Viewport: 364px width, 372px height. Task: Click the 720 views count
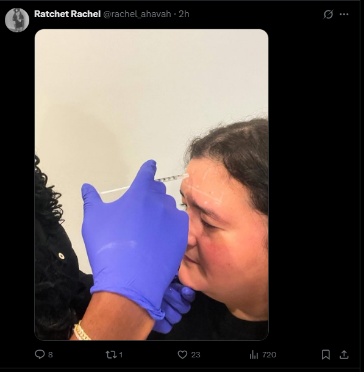(x=269, y=355)
